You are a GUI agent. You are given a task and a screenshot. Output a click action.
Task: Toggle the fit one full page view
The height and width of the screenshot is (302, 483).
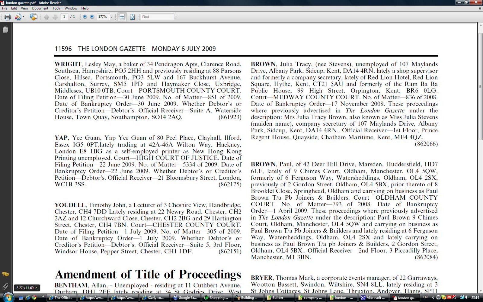(x=132, y=17)
